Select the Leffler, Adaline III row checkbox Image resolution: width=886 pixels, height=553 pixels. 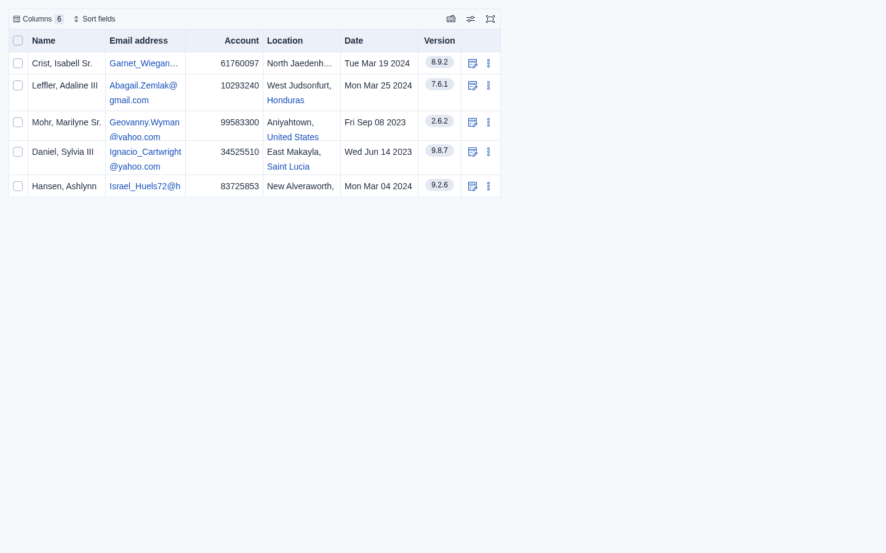point(18,85)
